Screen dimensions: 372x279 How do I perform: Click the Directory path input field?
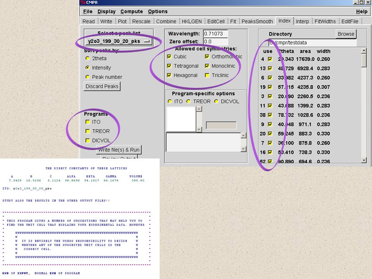[x=312, y=43]
